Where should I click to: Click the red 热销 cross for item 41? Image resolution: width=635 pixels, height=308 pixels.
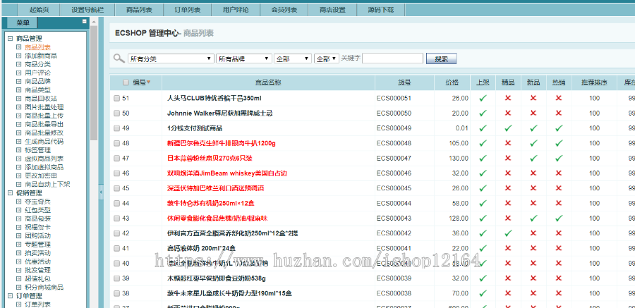[x=559, y=248]
